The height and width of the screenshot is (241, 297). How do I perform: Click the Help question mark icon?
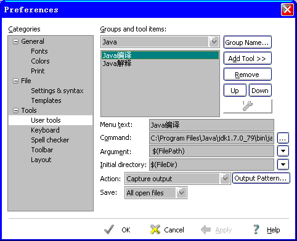[x=256, y=229]
